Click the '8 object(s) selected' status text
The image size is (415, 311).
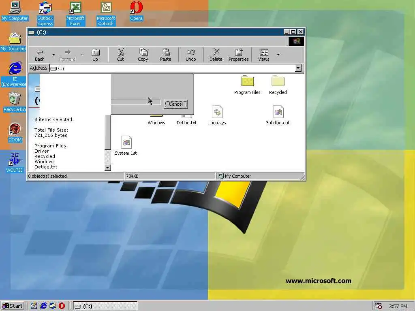[x=48, y=176]
